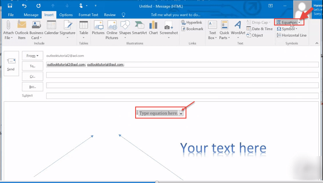Insert an Object
The image size is (323, 183).
click(x=255, y=35)
